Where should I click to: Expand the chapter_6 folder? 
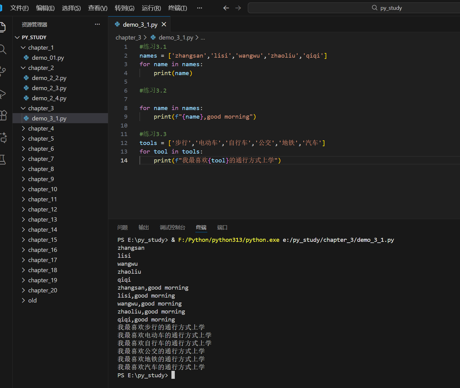click(x=60, y=149)
